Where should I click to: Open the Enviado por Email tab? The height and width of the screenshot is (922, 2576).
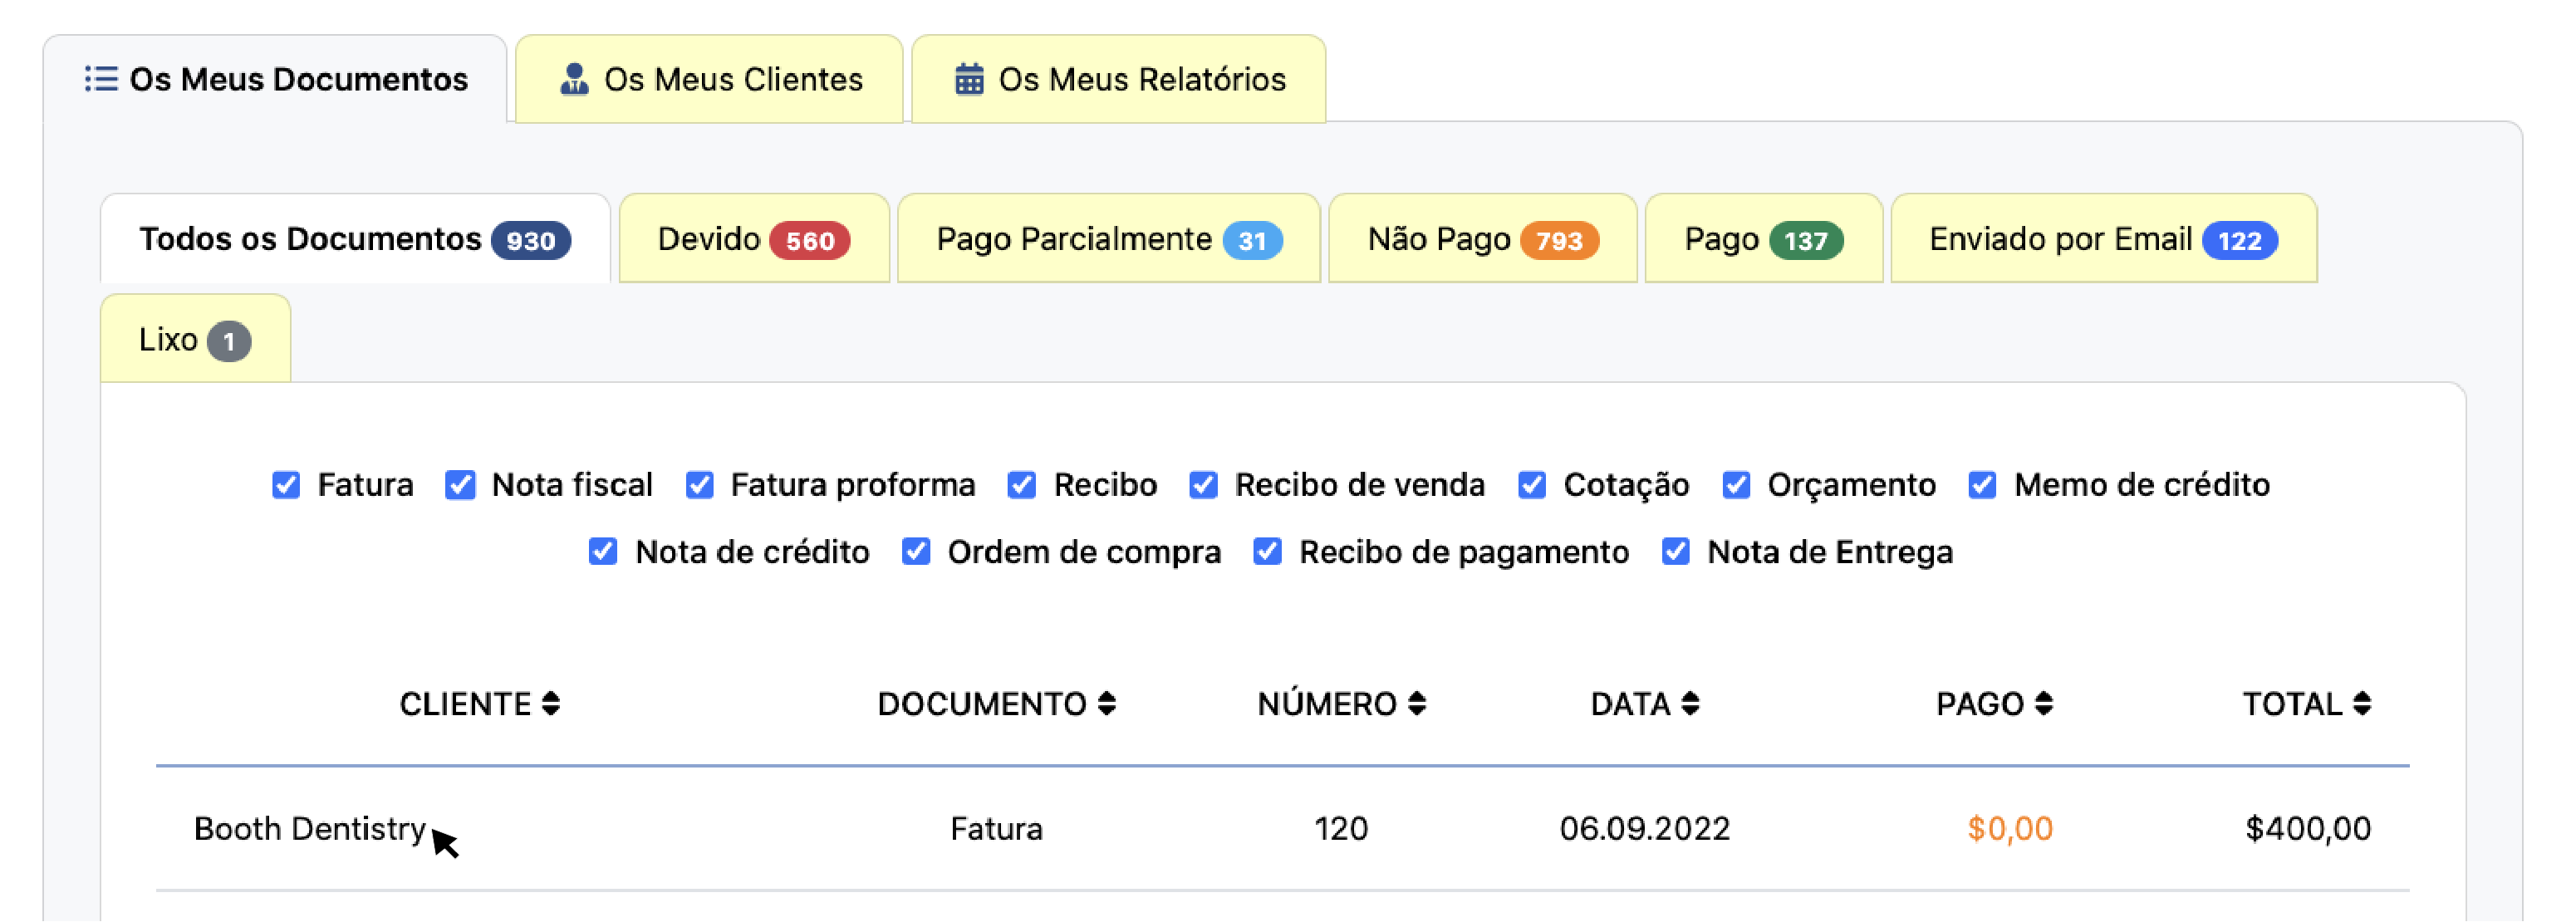[2104, 239]
